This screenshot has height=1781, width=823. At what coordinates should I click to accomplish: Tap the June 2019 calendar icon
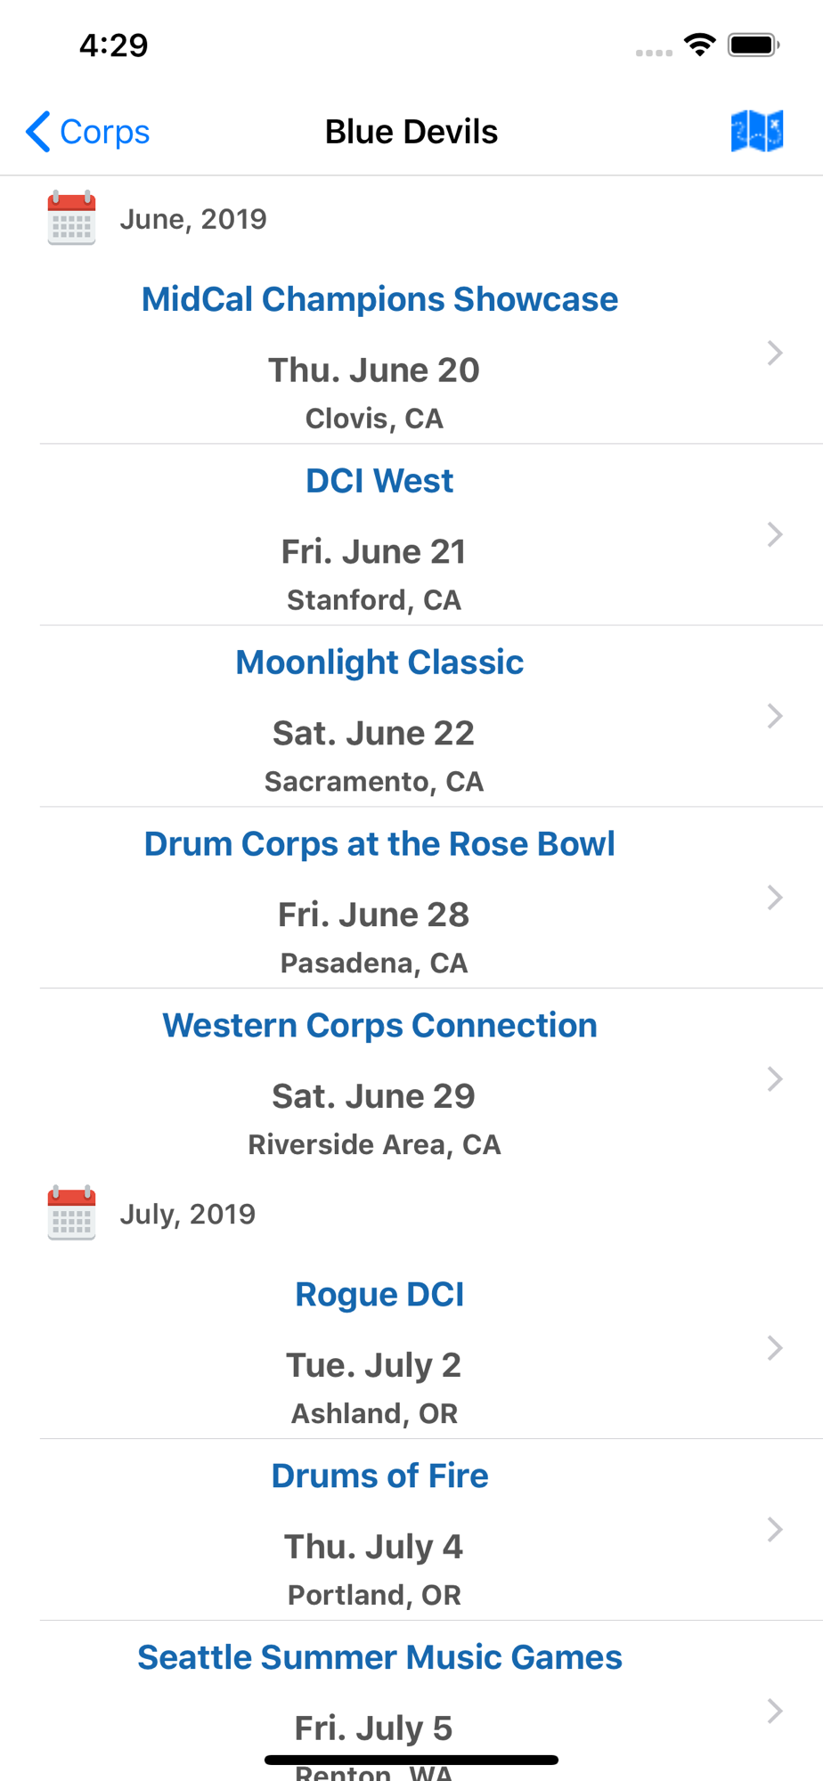pyautogui.click(x=71, y=218)
